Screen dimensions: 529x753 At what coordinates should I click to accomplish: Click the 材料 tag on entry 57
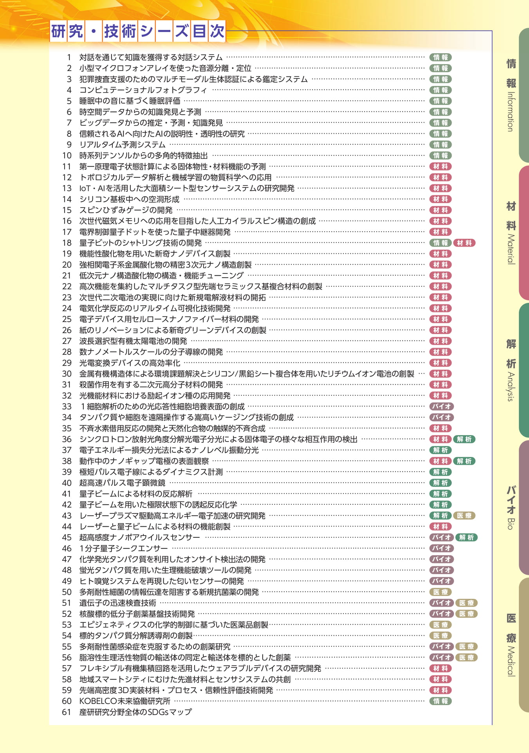(441, 669)
